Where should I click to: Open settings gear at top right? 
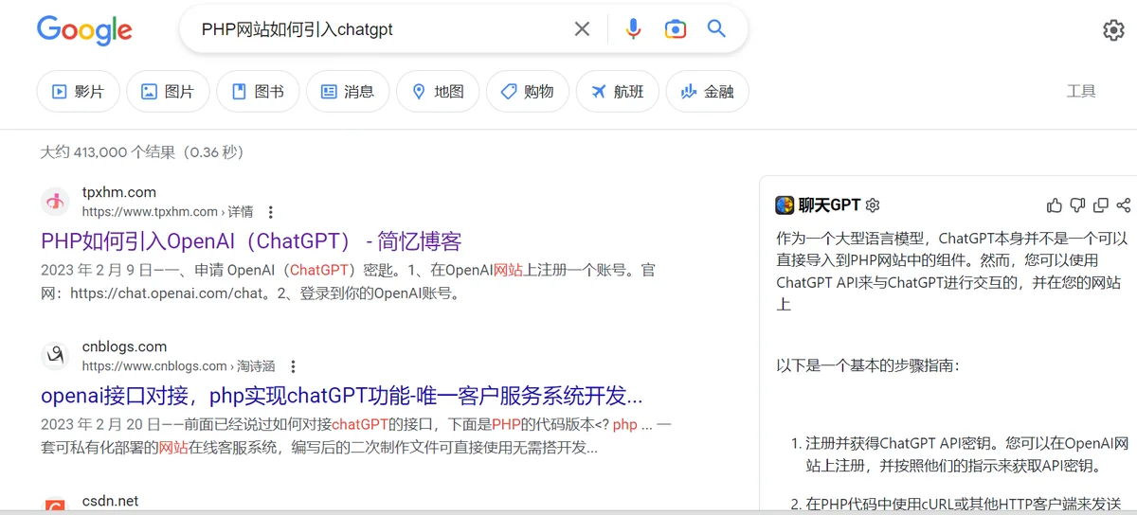[x=1113, y=30]
